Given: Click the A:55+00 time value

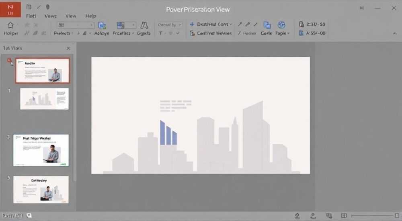Looking at the screenshot, I should coord(316,33).
